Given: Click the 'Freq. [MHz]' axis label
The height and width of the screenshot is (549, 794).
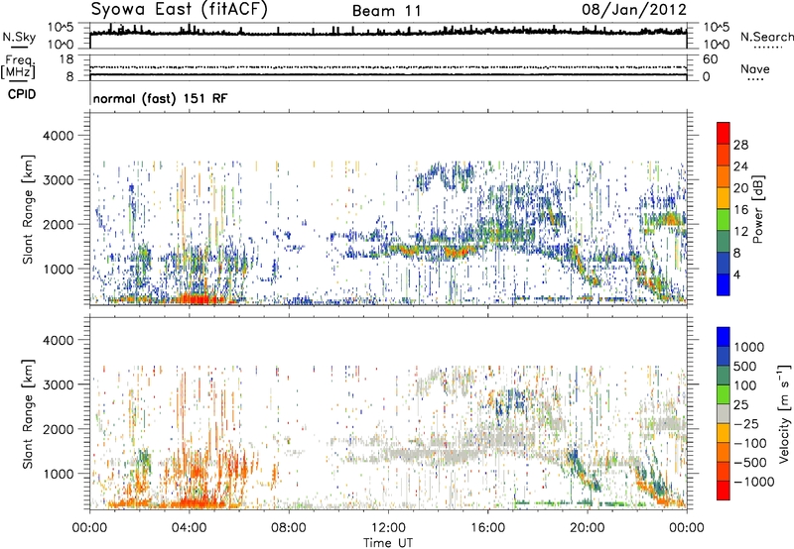Looking at the screenshot, I should [18, 66].
